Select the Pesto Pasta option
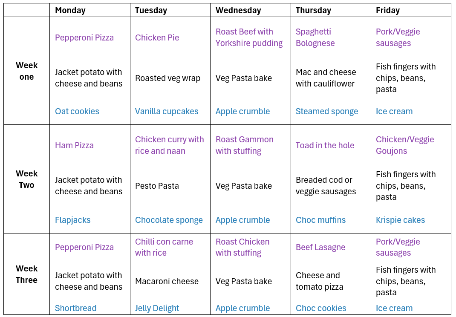 pyautogui.click(x=157, y=185)
